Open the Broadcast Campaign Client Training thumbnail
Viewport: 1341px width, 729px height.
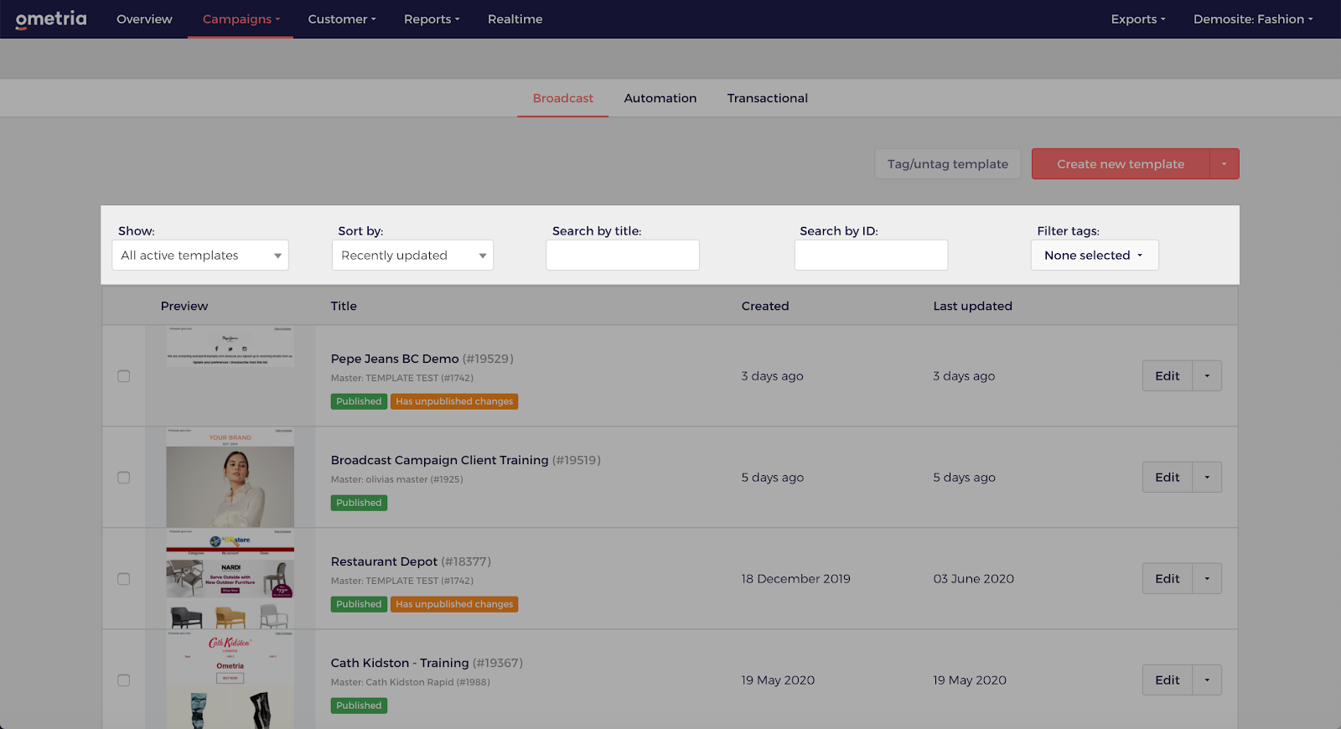[230, 478]
